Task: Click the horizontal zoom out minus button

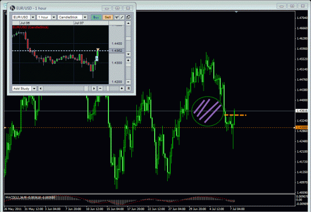Action: click(100, 89)
